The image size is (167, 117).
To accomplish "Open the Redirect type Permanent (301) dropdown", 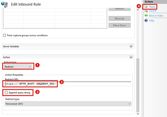I will pyautogui.click(x=68, y=104).
